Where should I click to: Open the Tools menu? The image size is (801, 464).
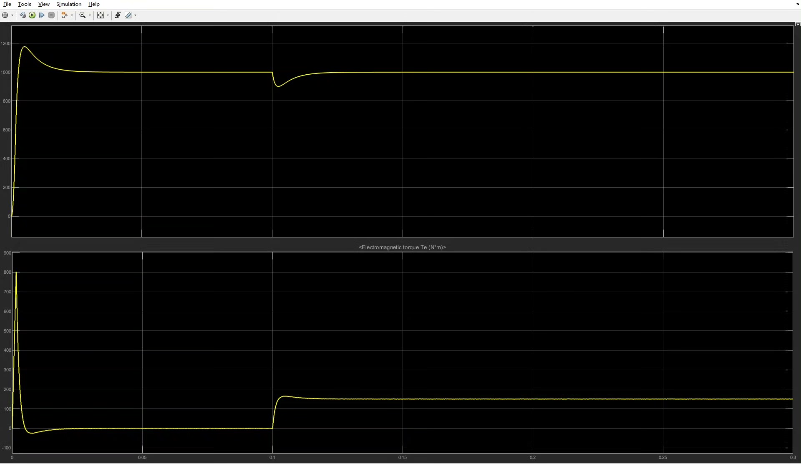(x=24, y=4)
